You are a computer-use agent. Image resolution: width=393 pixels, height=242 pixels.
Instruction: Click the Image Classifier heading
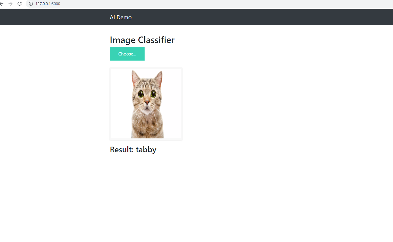pyautogui.click(x=142, y=40)
